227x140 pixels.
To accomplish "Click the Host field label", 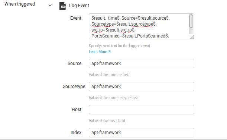I will click(77, 110).
